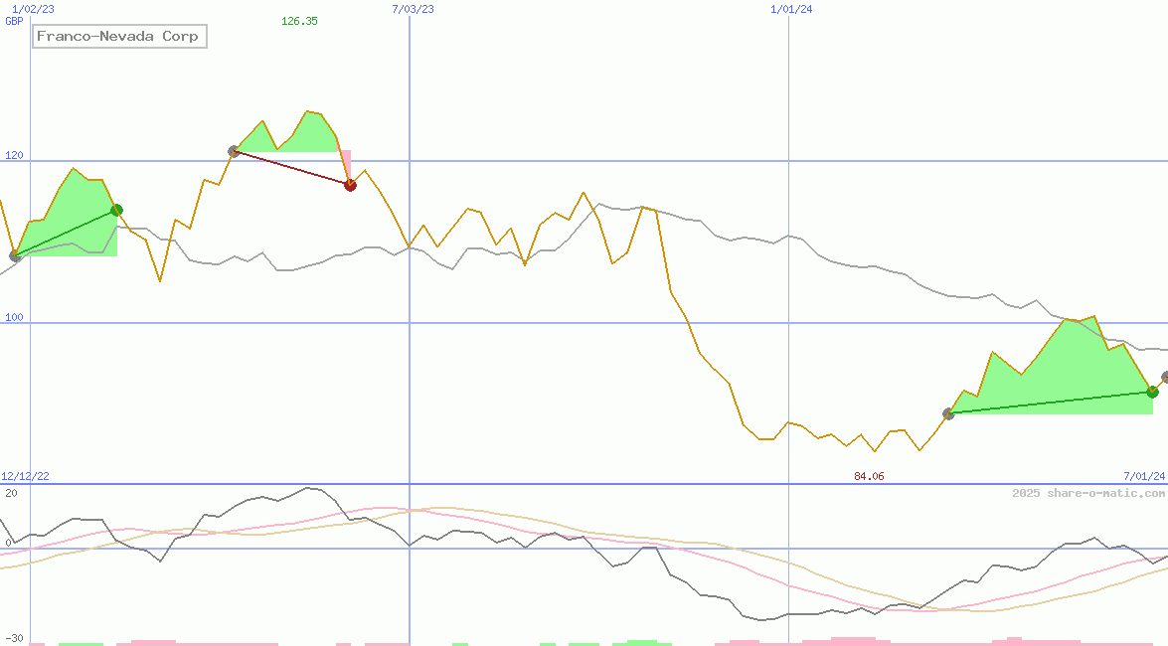This screenshot has height=646, width=1168.
Task: Click the green exit dot of the first trade
Action: point(116,210)
